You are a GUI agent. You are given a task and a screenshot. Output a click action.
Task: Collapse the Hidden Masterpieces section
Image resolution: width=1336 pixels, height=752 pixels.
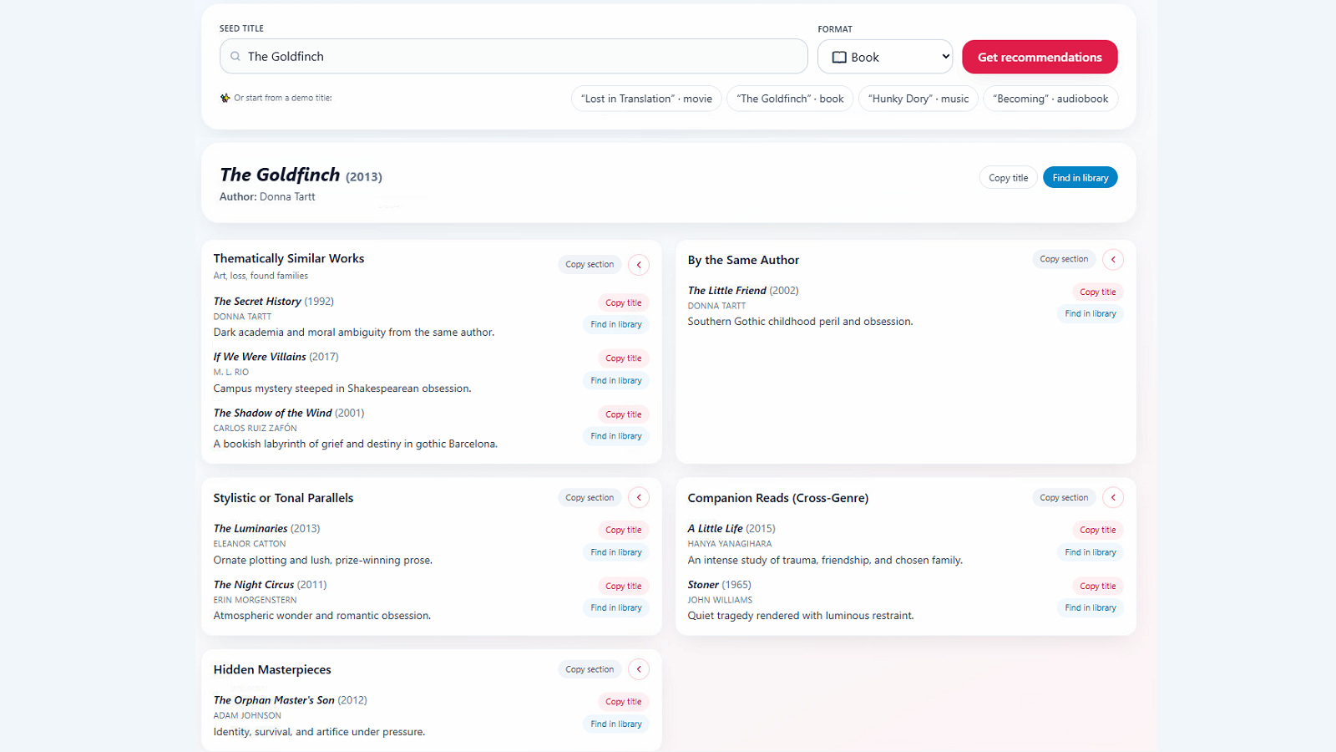coord(638,668)
